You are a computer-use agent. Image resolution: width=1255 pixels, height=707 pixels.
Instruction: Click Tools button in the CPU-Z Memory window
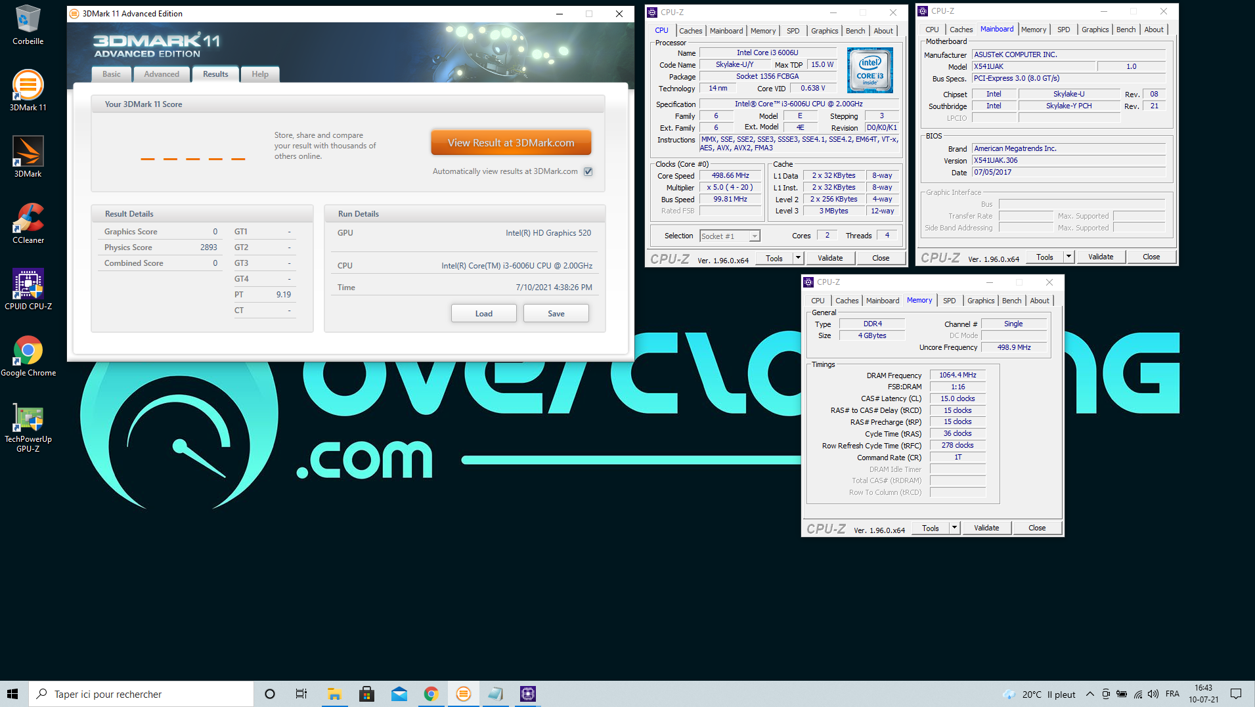[x=930, y=528]
